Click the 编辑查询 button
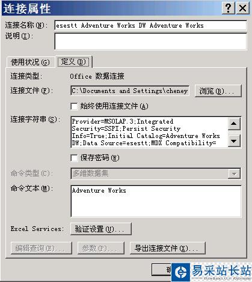The height and width of the screenshot is (282, 252). (x=41, y=248)
